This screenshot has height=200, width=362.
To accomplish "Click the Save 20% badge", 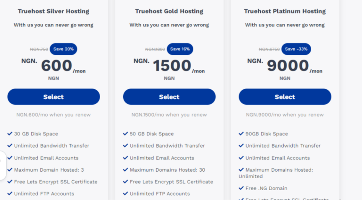I will coord(64,49).
